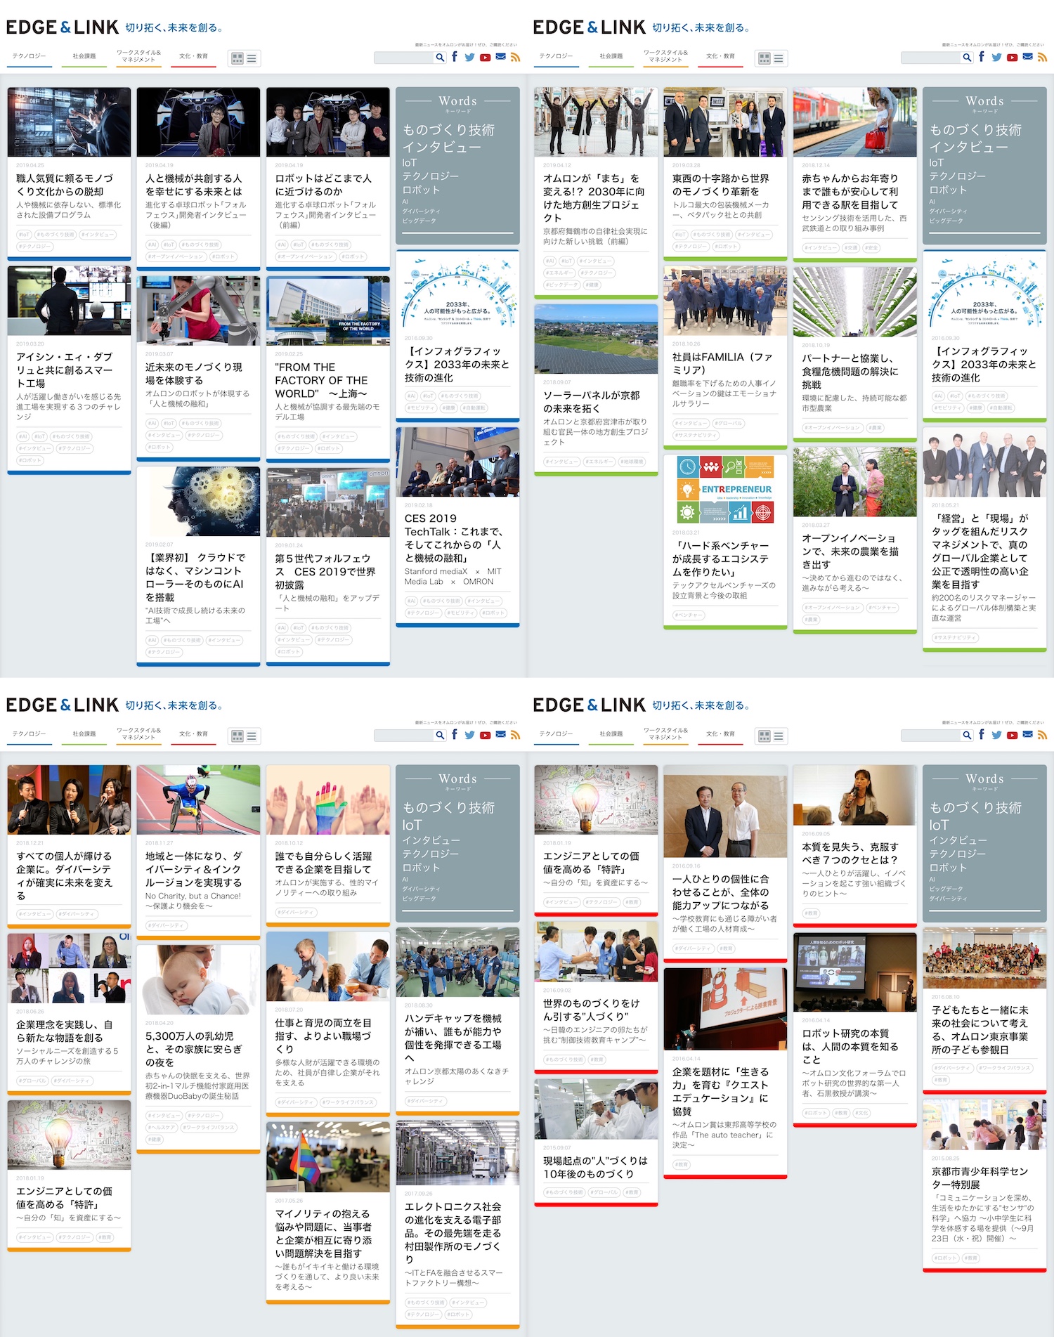The width and height of the screenshot is (1054, 1337).
Task: Click the search magnifier in the top-right page
Action: [967, 58]
